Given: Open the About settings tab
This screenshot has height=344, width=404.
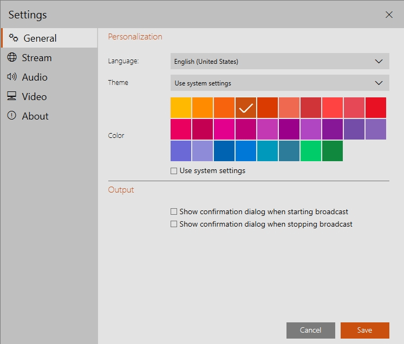Looking at the screenshot, I should 35,116.
